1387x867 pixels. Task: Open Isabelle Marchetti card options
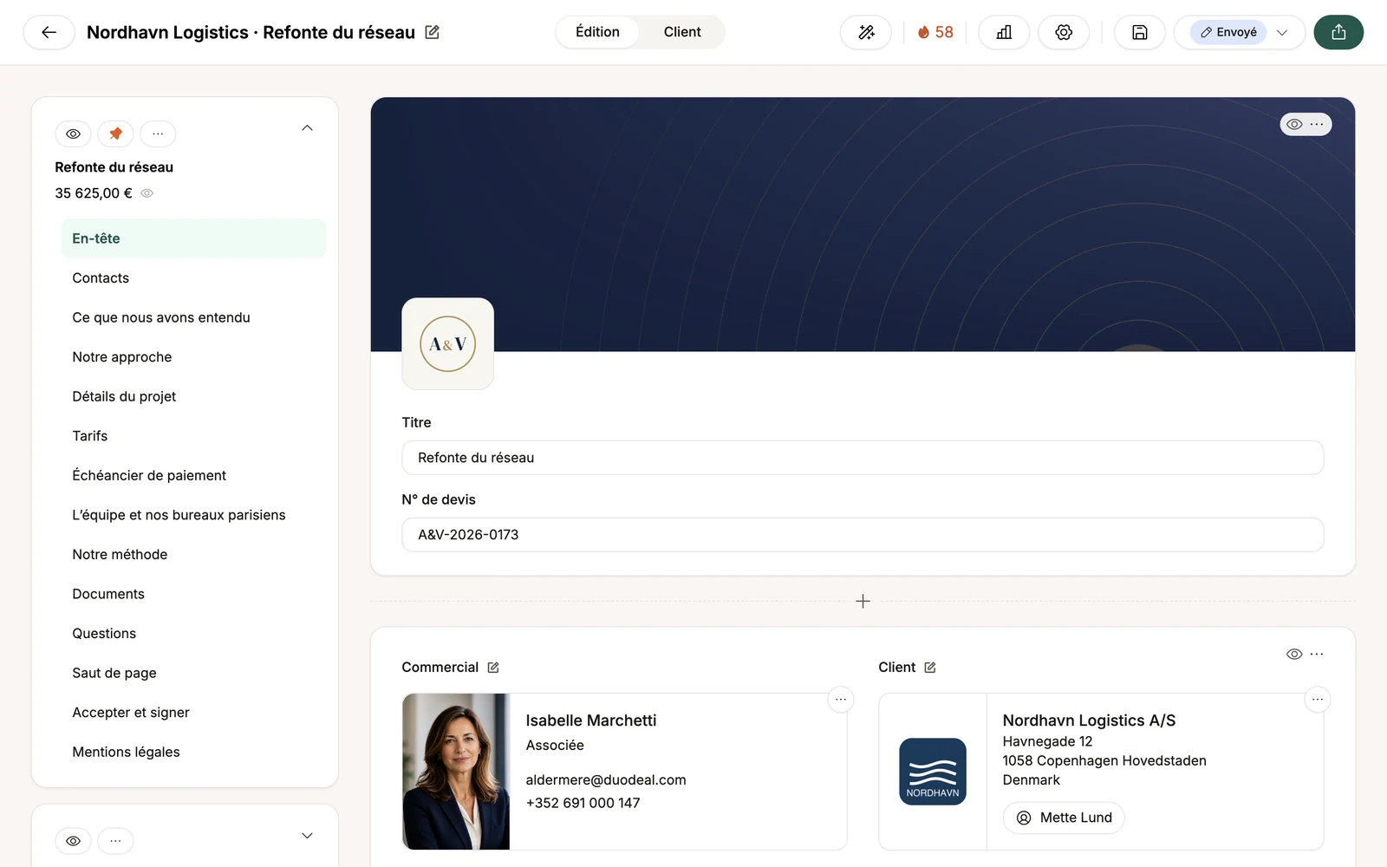click(841, 699)
